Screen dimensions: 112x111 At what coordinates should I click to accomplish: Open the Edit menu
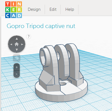[53, 9]
